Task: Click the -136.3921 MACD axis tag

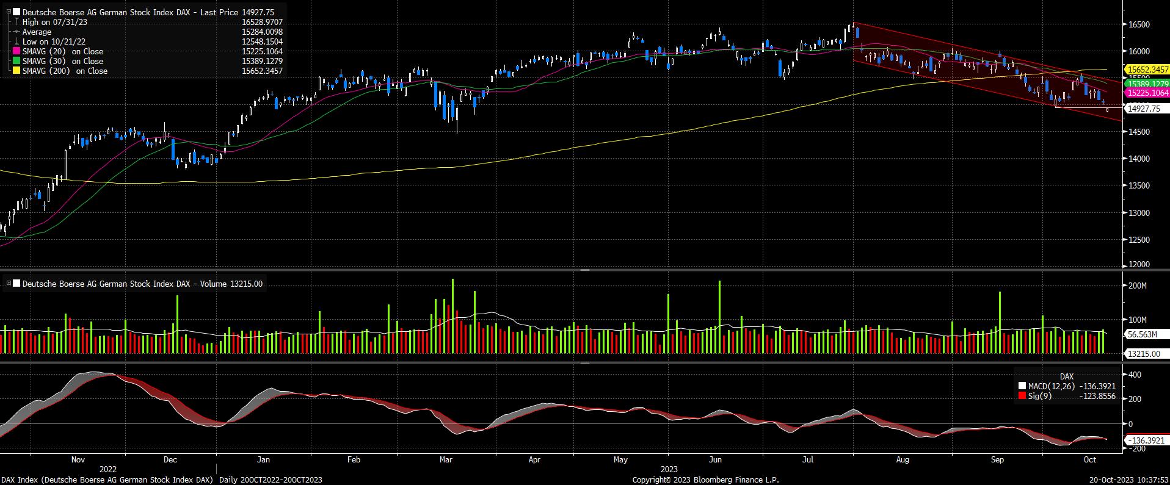Action: pos(1146,440)
